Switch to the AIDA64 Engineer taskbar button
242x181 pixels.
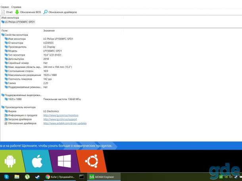104,177
